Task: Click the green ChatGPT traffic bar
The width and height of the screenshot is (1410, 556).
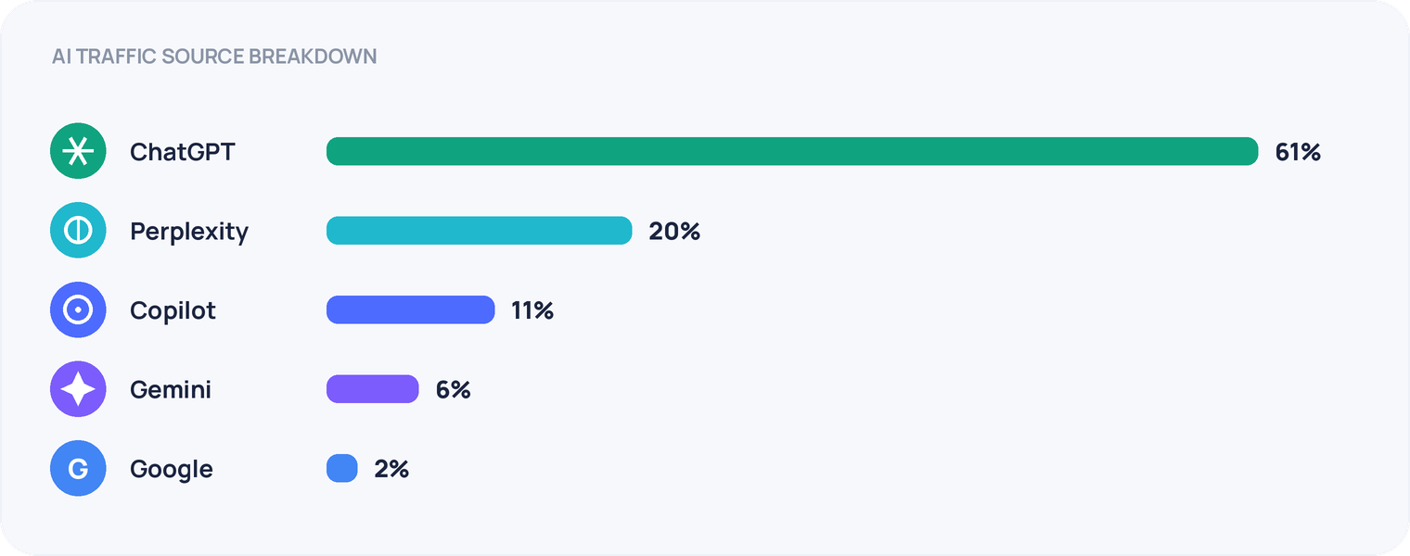Action: [x=792, y=151]
